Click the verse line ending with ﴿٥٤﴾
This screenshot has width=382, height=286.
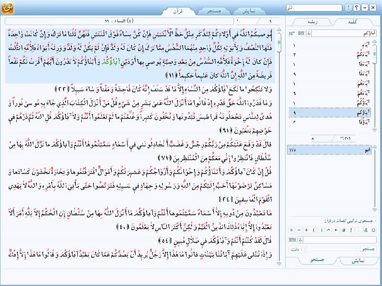[214, 241]
